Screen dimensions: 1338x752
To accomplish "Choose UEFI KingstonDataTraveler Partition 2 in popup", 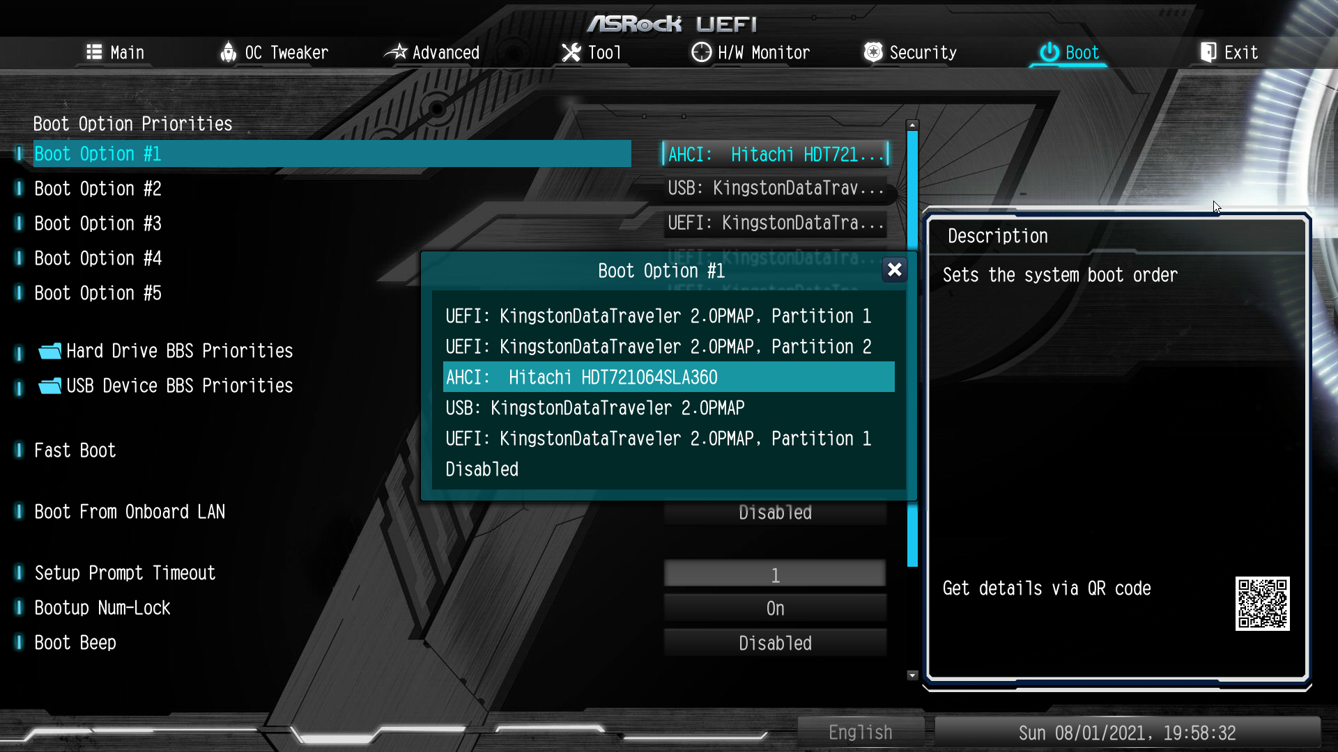I will coord(669,347).
